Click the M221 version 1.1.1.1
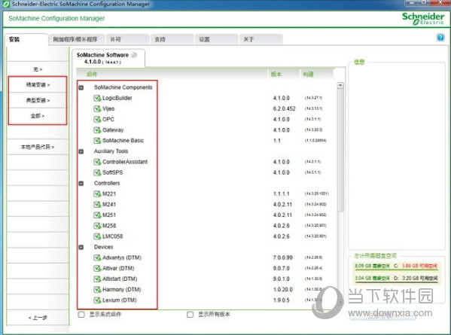Image resolution: width=451 pixels, height=335 pixels. click(282, 193)
